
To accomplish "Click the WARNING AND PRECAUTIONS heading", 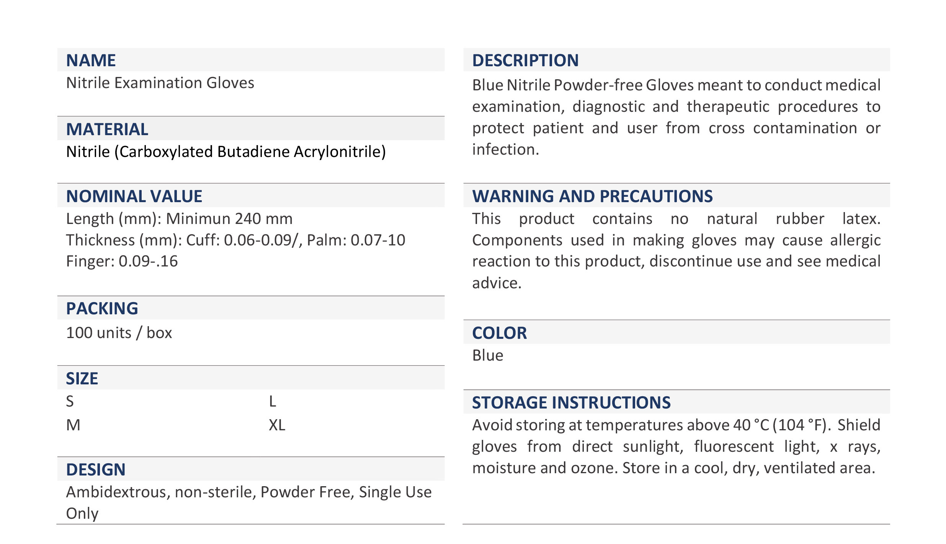I will point(592,196).
